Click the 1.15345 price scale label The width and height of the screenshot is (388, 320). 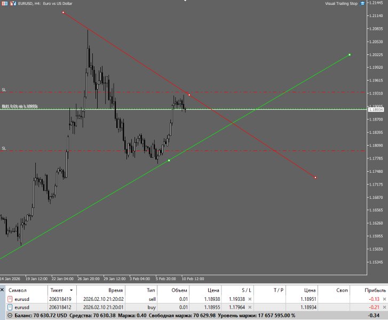click(376, 262)
